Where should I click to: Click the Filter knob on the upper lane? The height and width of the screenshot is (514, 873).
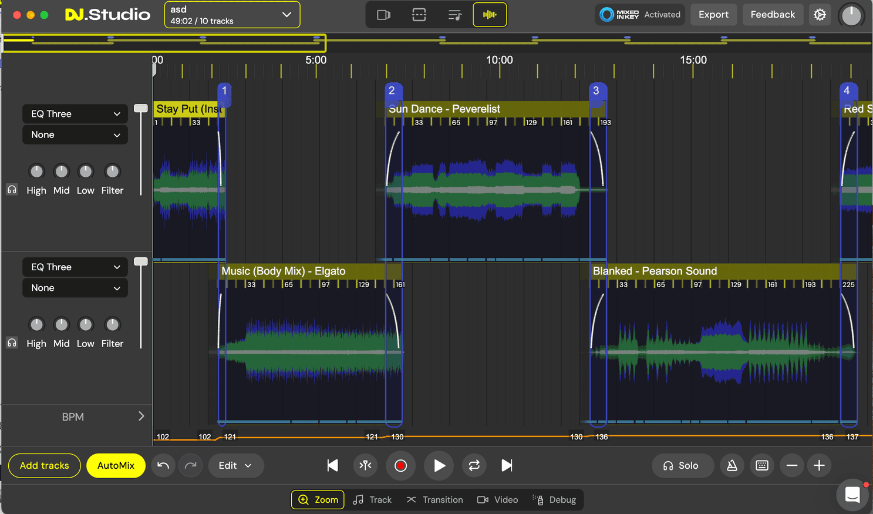pos(112,171)
